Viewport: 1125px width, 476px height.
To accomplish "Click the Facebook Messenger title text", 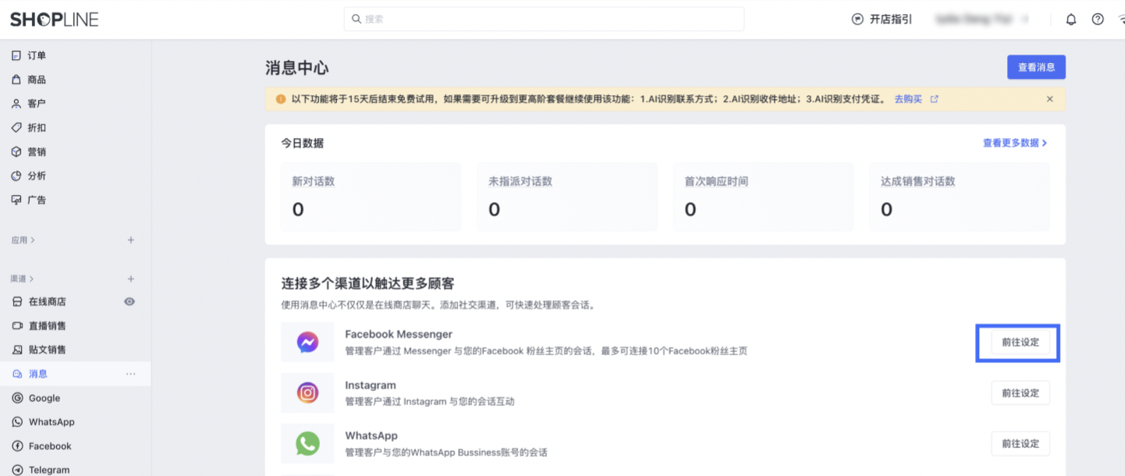I will point(399,334).
